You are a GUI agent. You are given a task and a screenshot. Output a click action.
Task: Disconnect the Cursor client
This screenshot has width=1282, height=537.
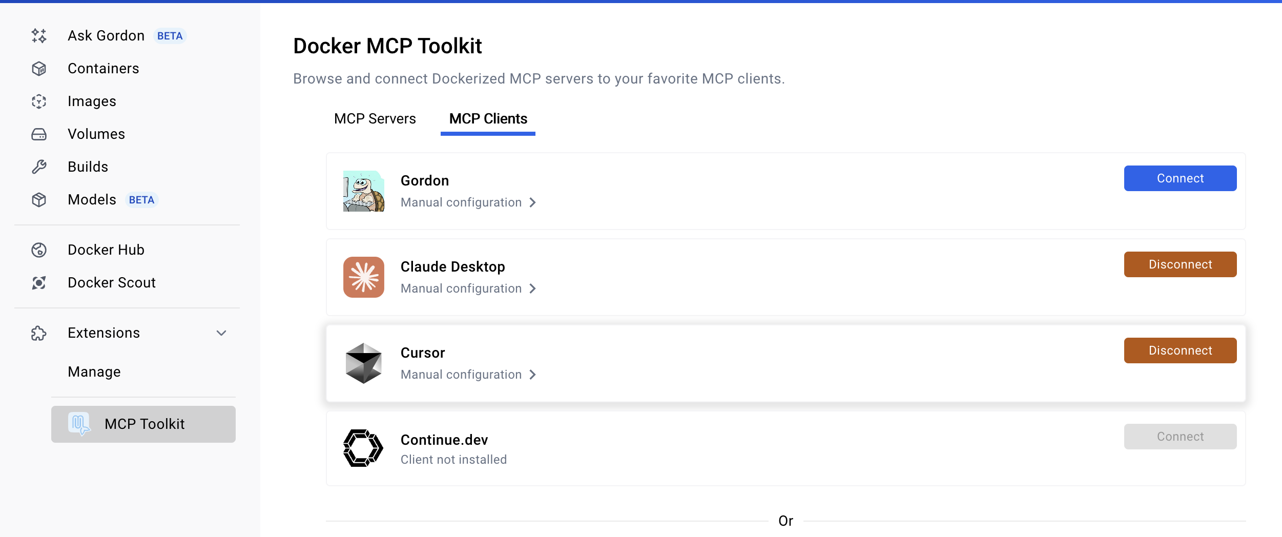(1180, 350)
